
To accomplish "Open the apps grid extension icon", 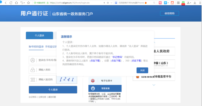I will point(178,3).
